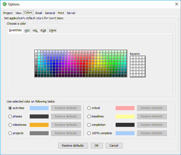Screen dimensions: 181x155
Task: Click the first empty Recent swatch
Action: (x=132, y=57)
